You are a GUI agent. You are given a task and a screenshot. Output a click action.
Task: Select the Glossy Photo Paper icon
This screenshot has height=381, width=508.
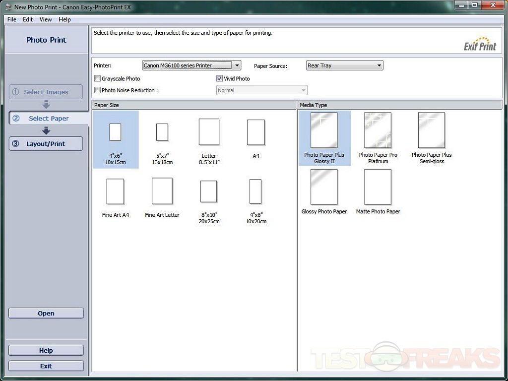[324, 187]
